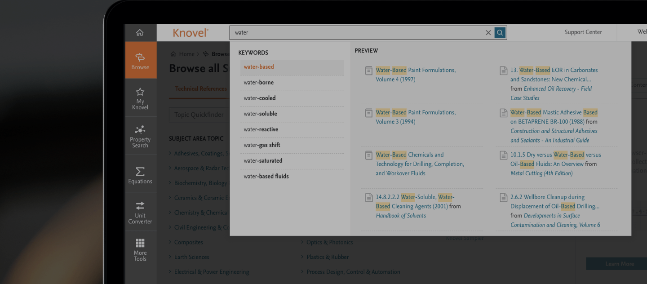Image resolution: width=647 pixels, height=284 pixels.
Task: Open the Home icon in the sidebar
Action: pos(140,32)
